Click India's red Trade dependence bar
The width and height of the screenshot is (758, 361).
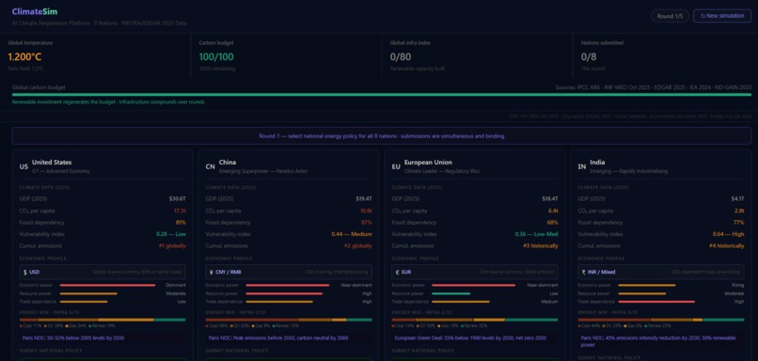point(656,302)
